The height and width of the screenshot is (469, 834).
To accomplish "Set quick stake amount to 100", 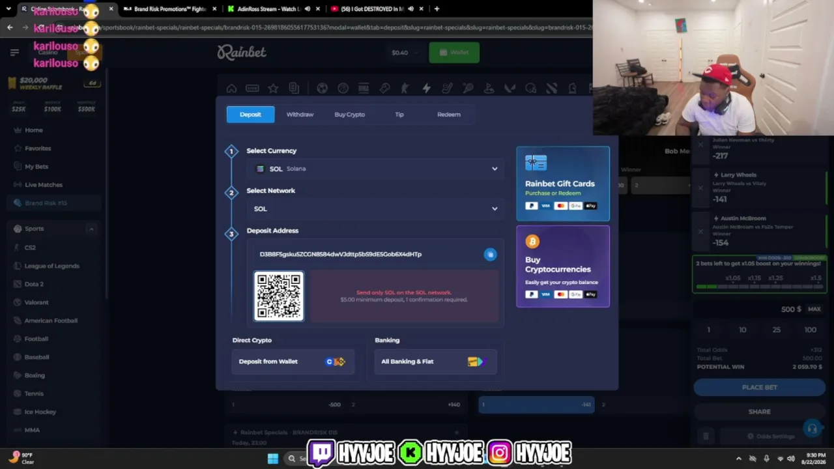I will (810, 330).
